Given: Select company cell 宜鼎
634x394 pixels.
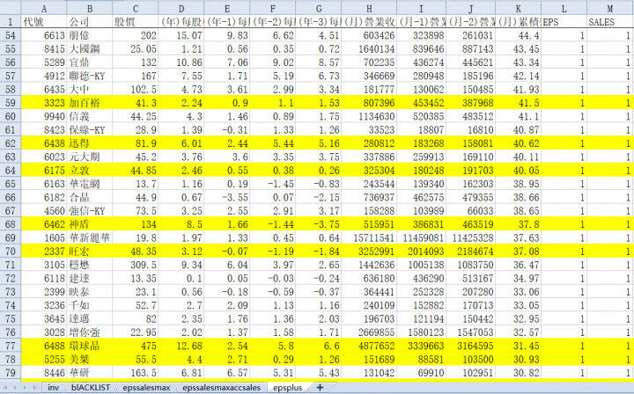Looking at the screenshot, I should point(89,62).
